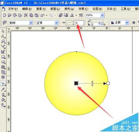Select the Zoom tool magnifier
Viewport: 139px width, 132px height.
[3, 41]
